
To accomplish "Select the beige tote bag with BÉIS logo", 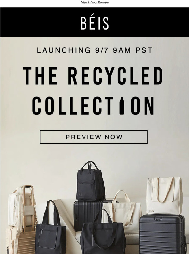I will (164, 195).
